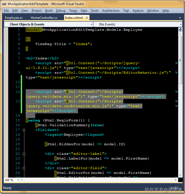Image resolution: width=185 pixels, height=194 pixels.
Task: Open the Help menu
Action: (x=166, y=11)
